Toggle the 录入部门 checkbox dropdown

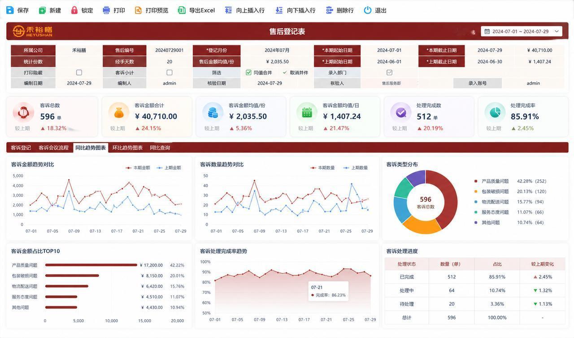389,72
